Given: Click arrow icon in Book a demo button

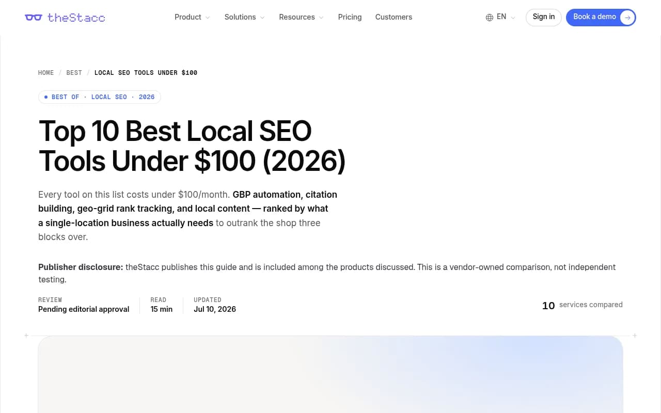Looking at the screenshot, I should pyautogui.click(x=627, y=18).
